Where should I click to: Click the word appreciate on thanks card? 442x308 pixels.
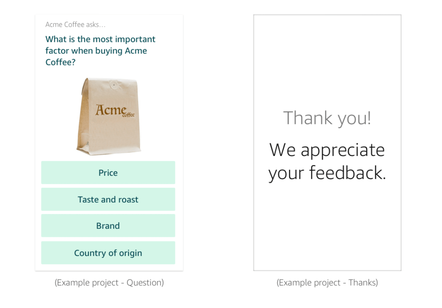click(x=343, y=150)
